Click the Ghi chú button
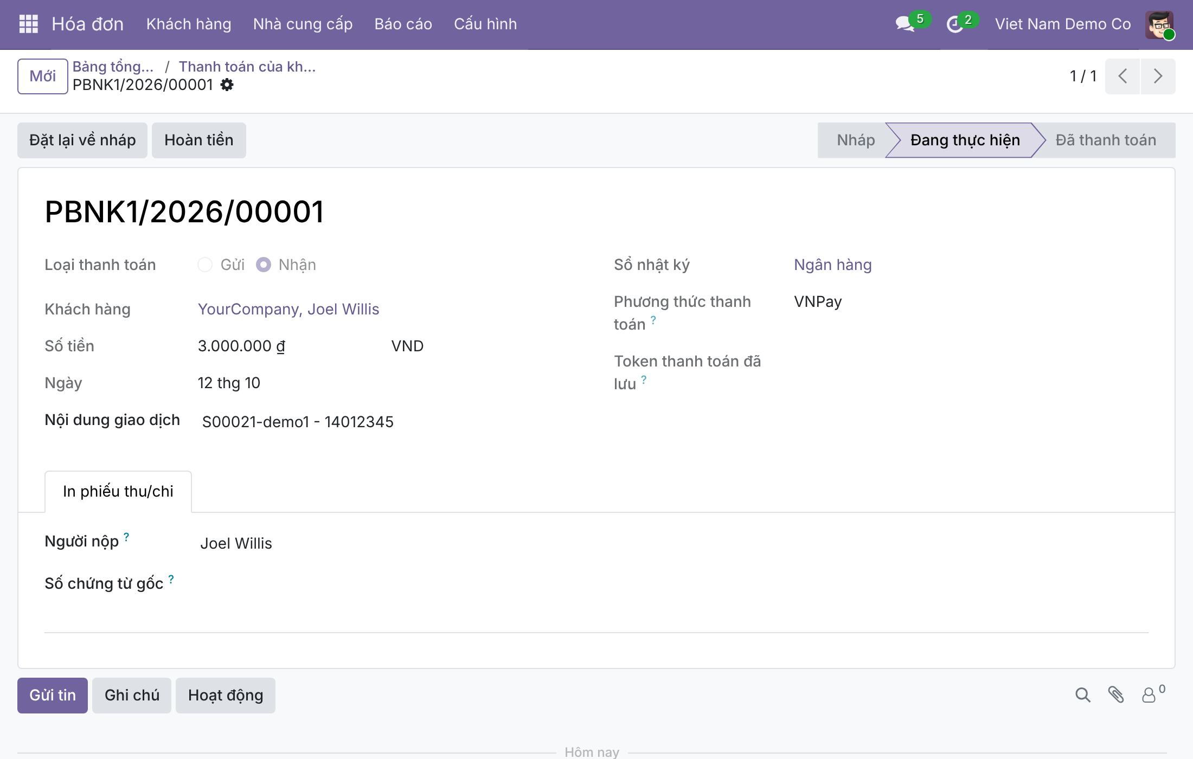 pyautogui.click(x=132, y=695)
